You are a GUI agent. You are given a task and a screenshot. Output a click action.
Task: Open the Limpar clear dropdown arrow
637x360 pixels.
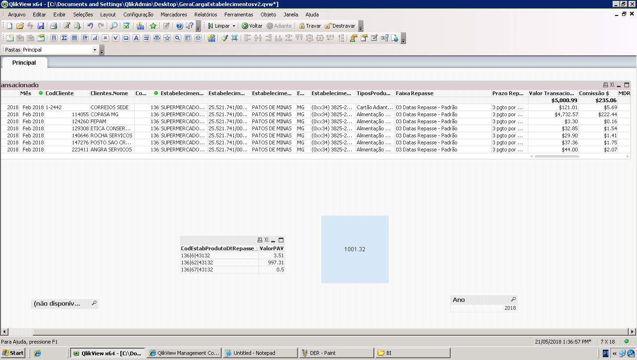point(234,26)
